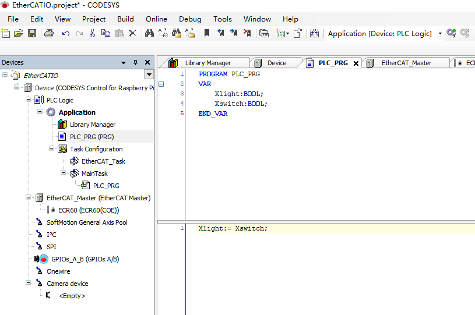475x315 pixels.
Task: Undo the last action
Action: 66,33
